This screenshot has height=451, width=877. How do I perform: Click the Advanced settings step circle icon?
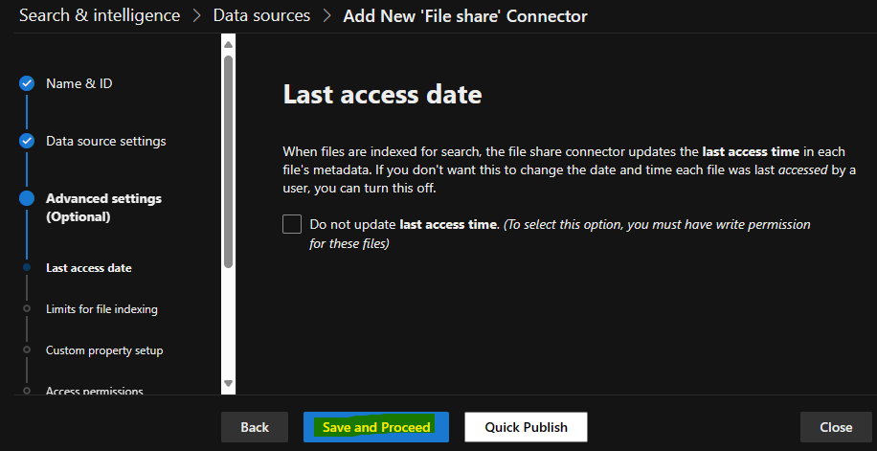click(27, 198)
